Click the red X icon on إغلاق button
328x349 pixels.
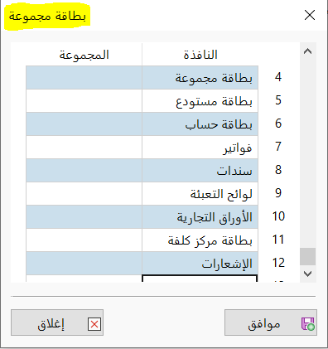click(x=94, y=324)
